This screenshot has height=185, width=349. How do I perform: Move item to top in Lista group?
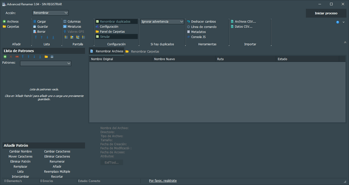click(x=36, y=37)
